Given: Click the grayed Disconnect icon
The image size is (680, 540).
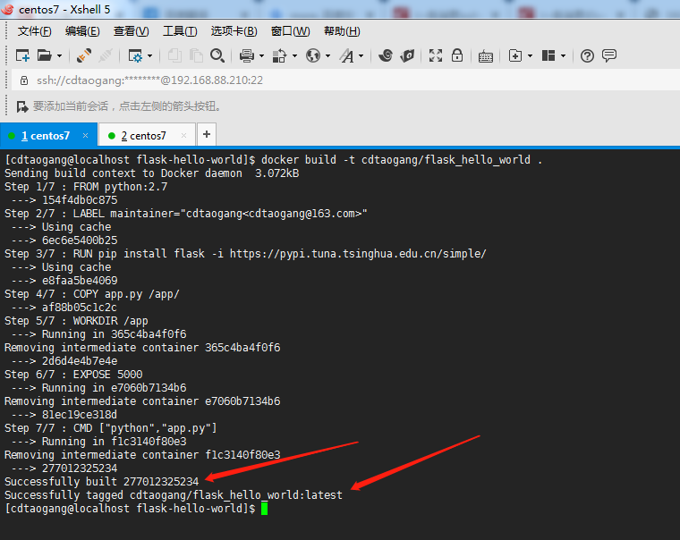Looking at the screenshot, I should (106, 56).
